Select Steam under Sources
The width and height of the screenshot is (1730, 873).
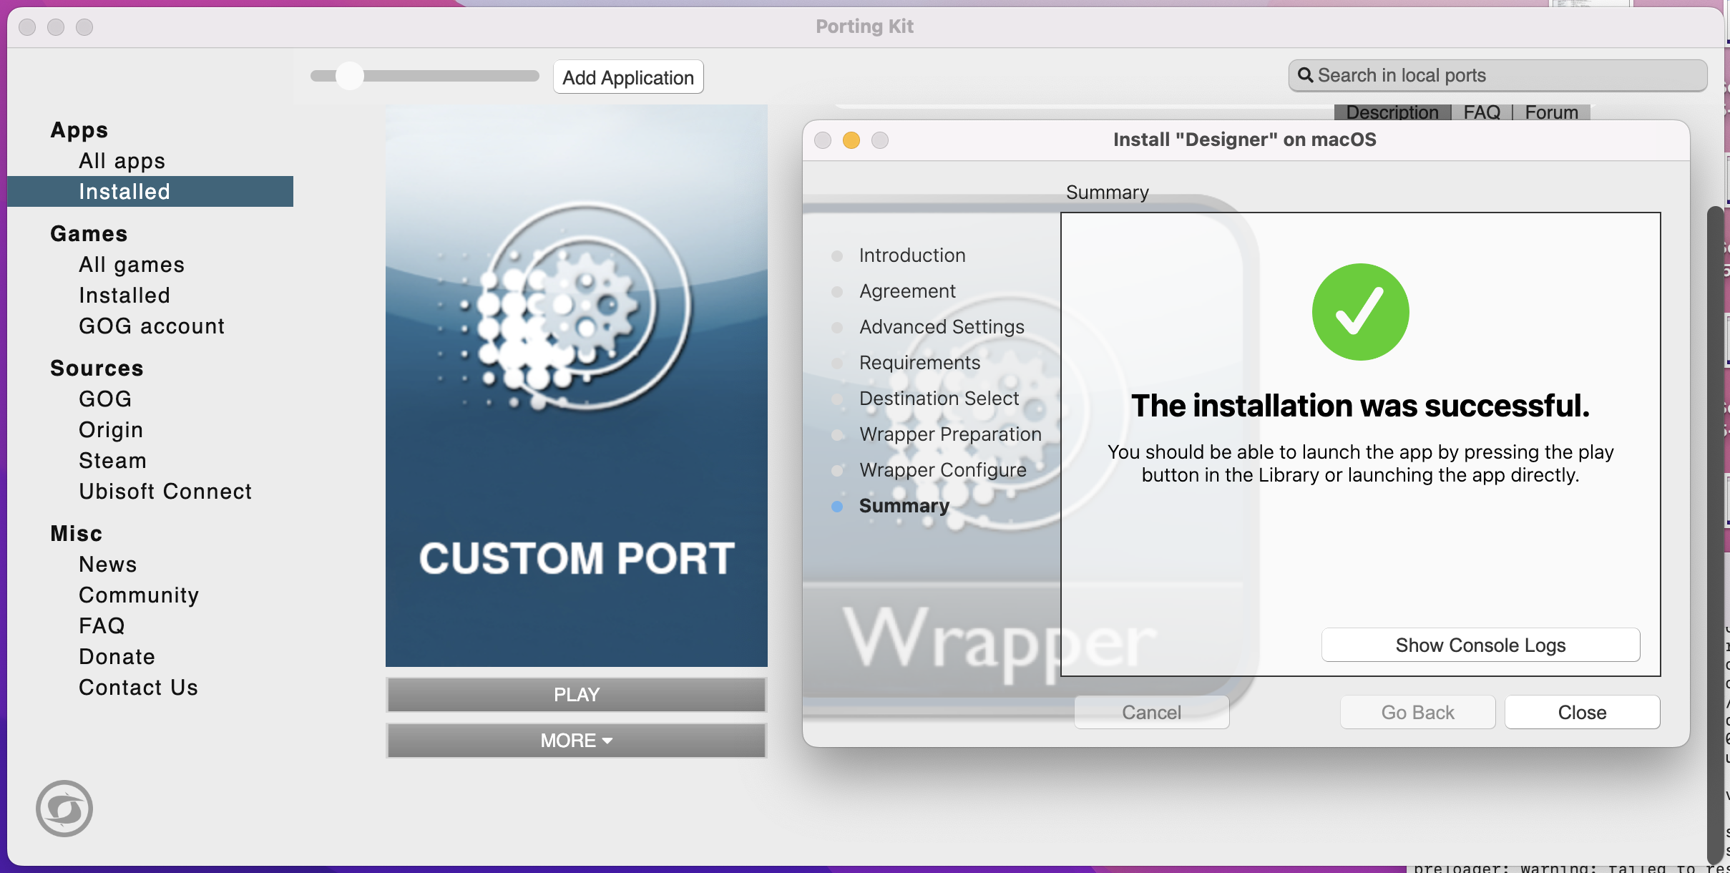pos(112,461)
